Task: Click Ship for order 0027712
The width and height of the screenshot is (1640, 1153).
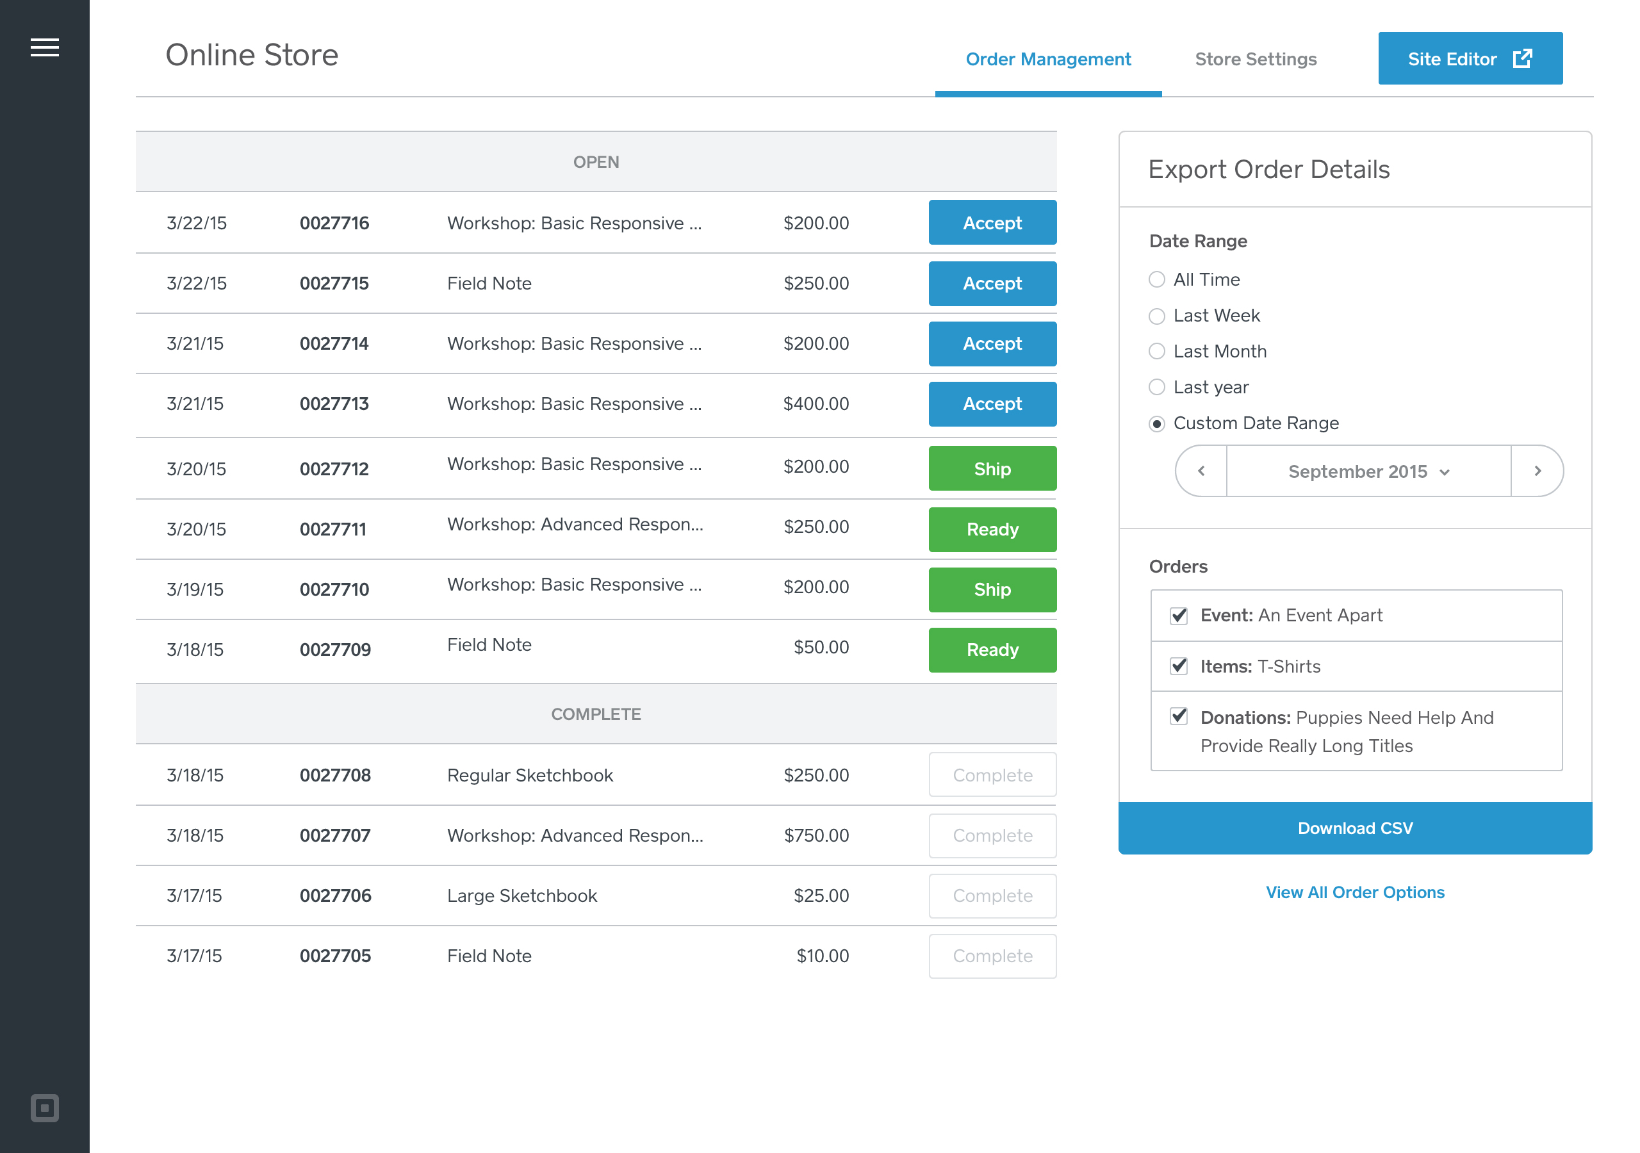Action: coord(992,469)
